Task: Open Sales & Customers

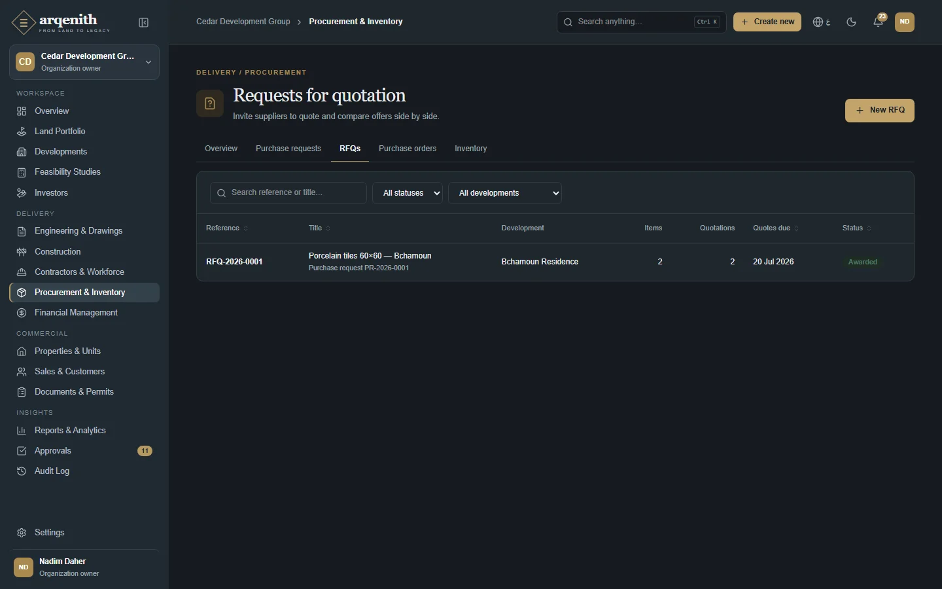Action: click(84, 371)
